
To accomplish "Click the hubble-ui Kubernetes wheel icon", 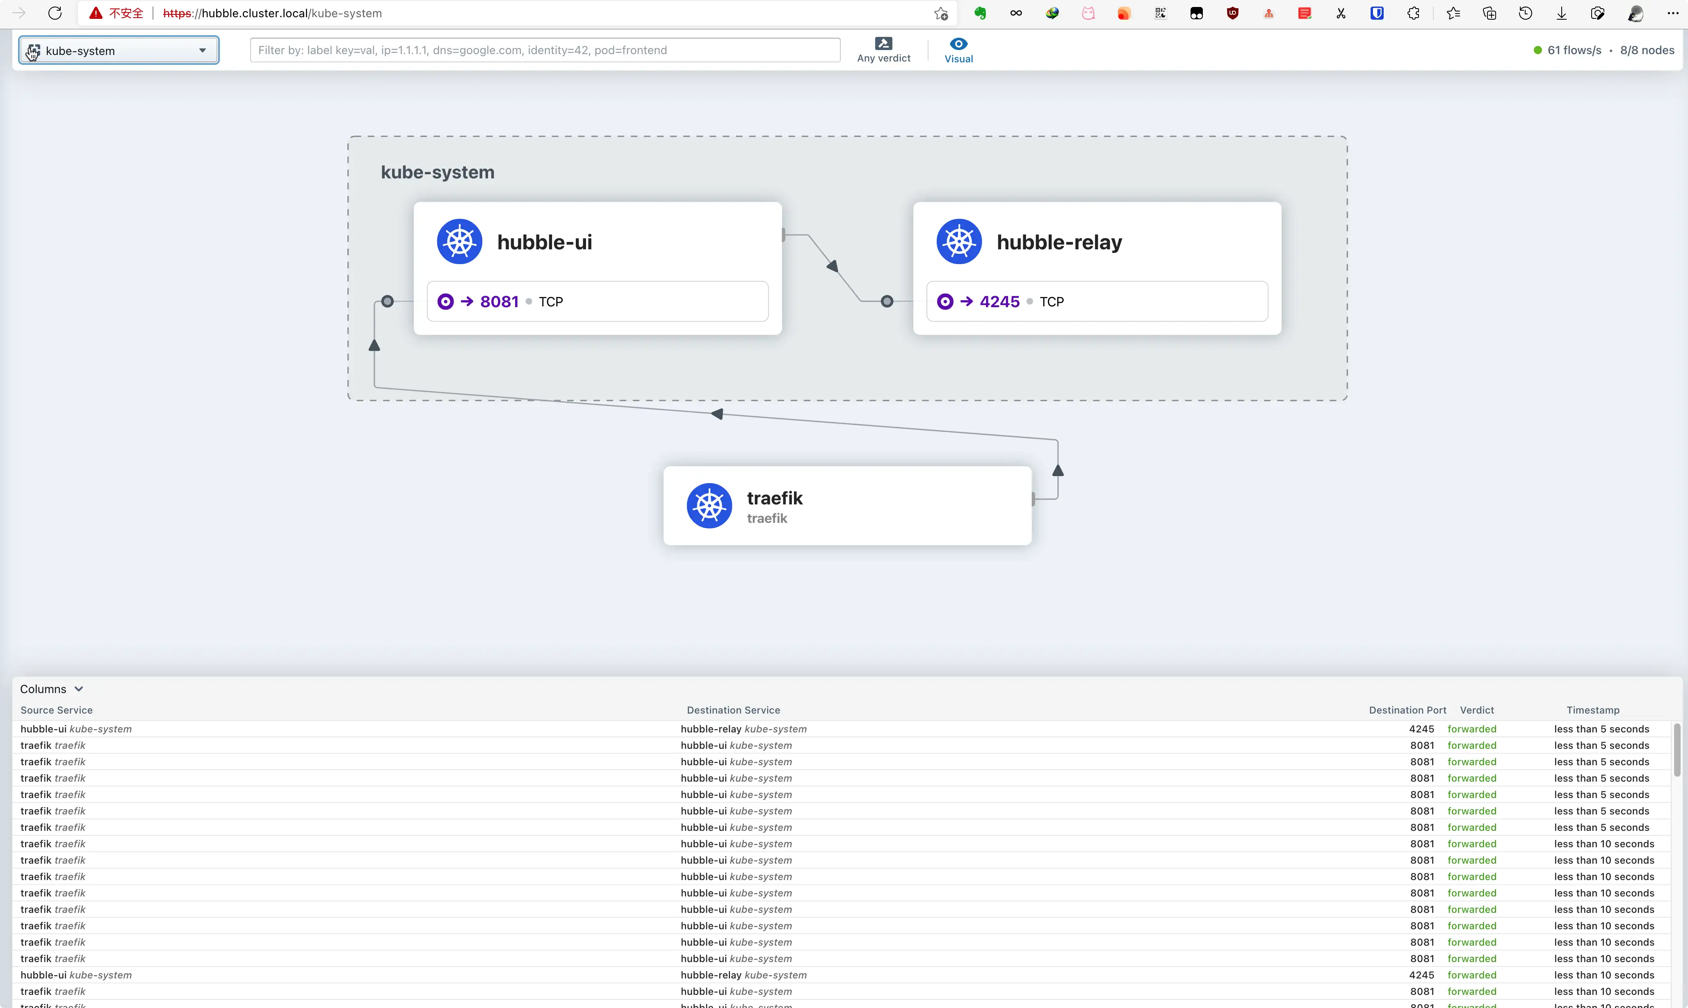I will pyautogui.click(x=459, y=242).
